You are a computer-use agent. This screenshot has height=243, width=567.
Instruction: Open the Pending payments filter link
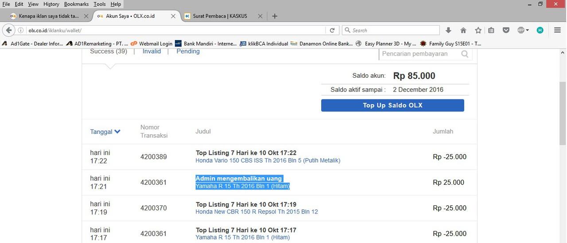[x=188, y=51]
